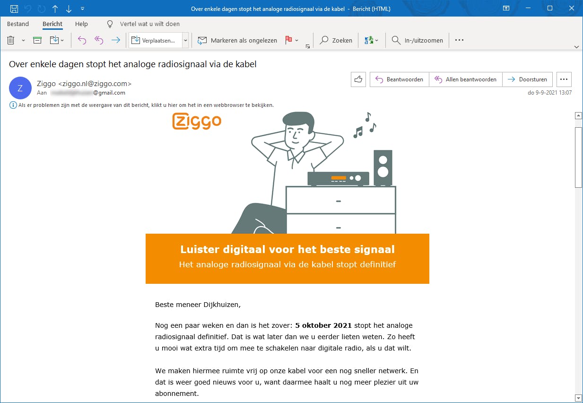This screenshot has height=403, width=583.
Task: Click the thumbs-up Like button
Action: [358, 79]
